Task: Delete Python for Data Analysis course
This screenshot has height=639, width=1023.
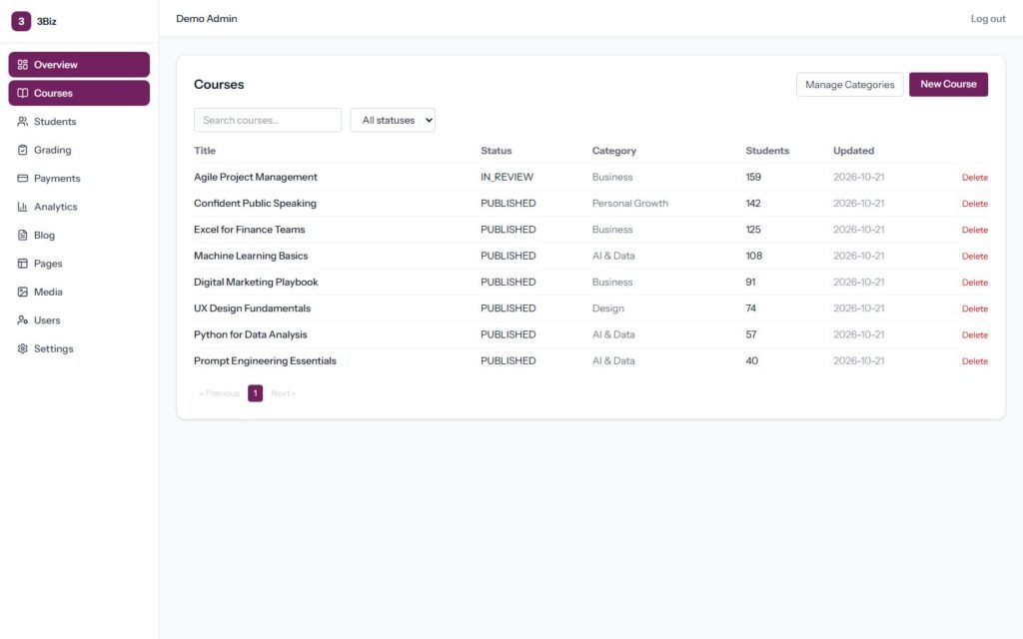Action: [975, 334]
